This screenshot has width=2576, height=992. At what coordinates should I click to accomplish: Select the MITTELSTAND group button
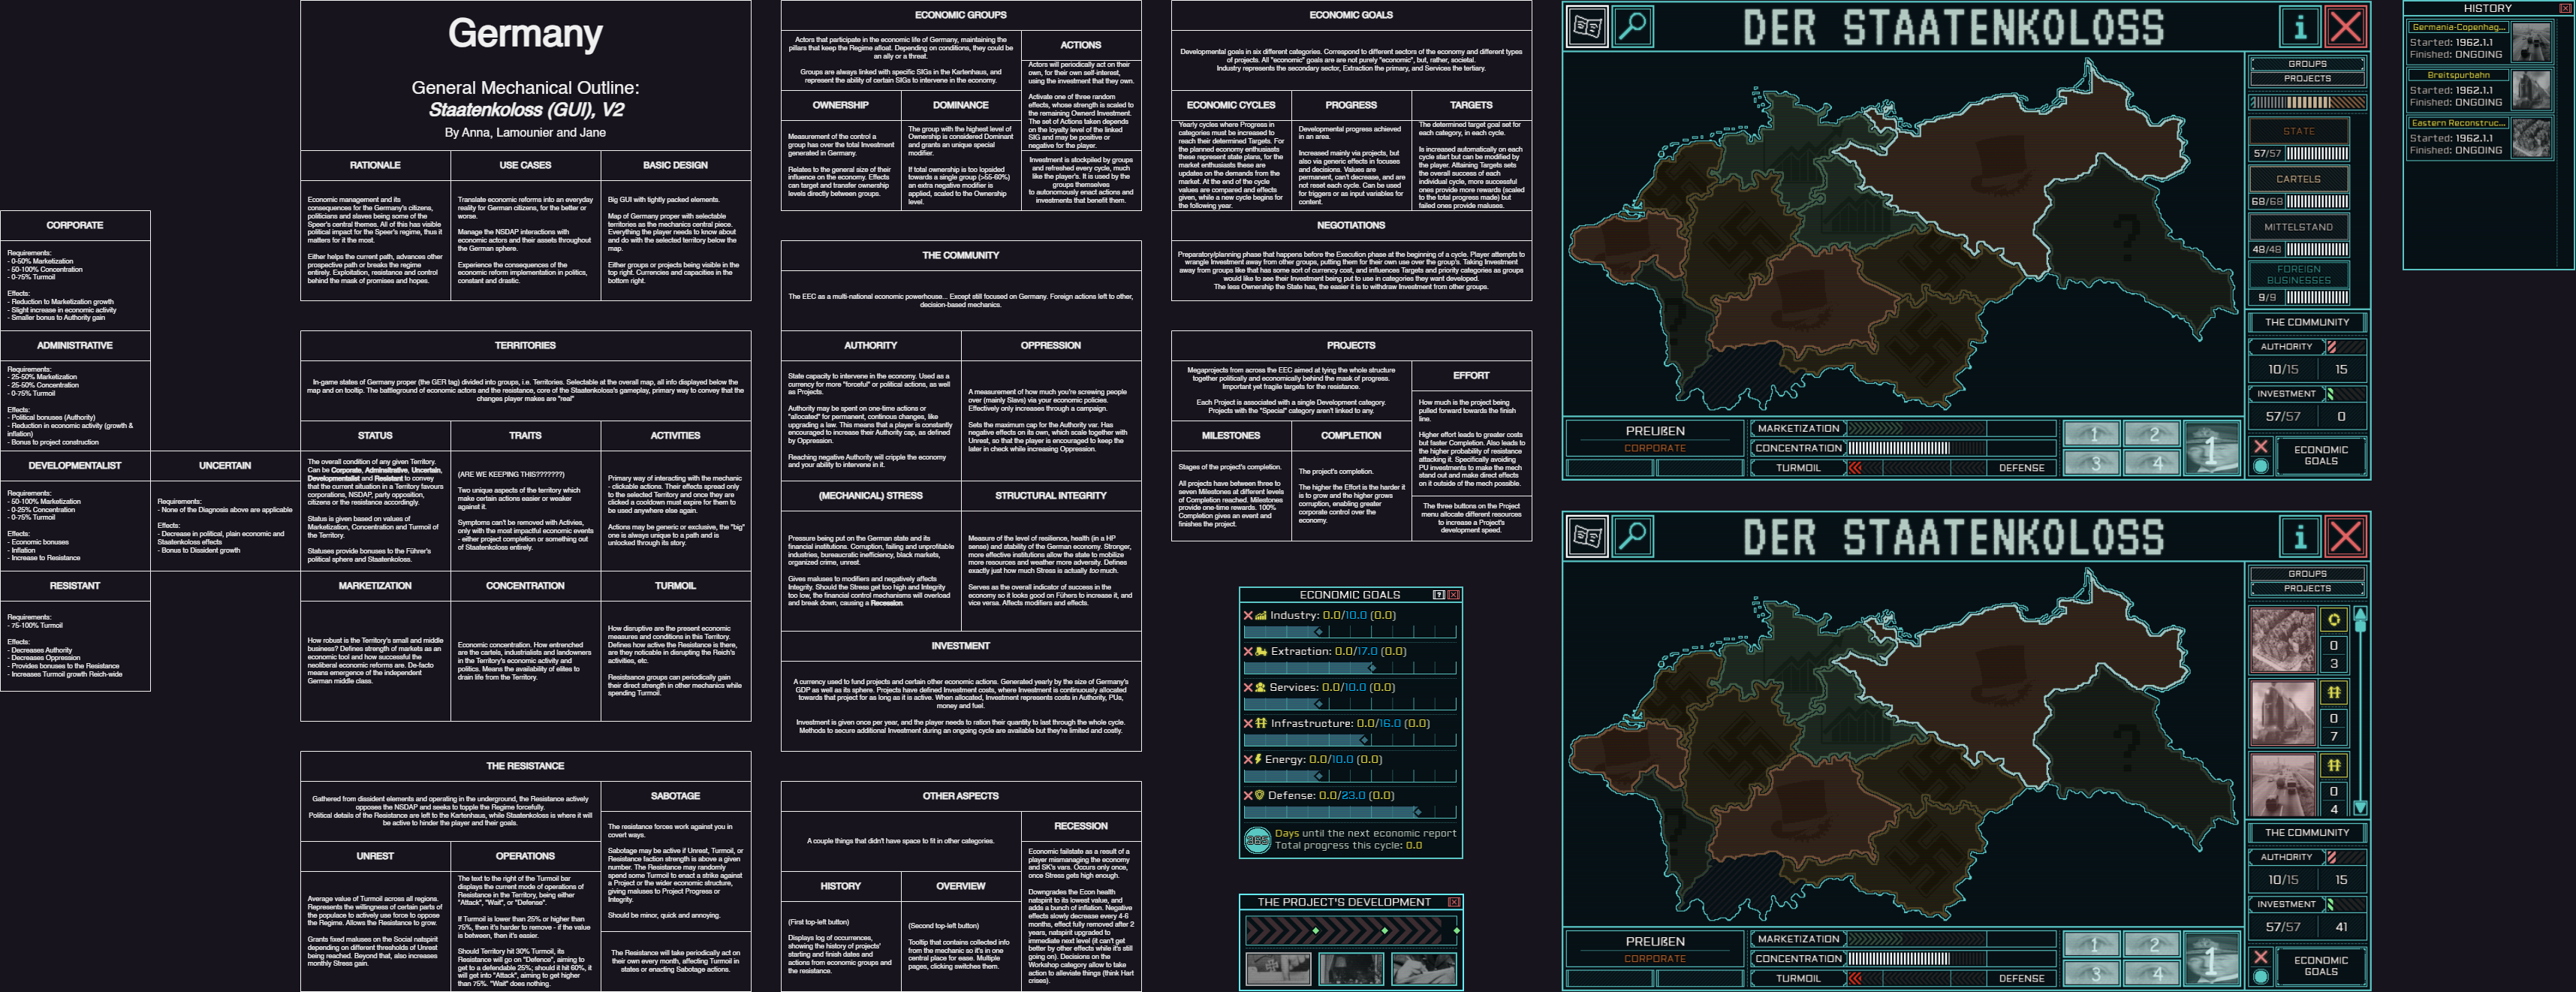point(2298,227)
